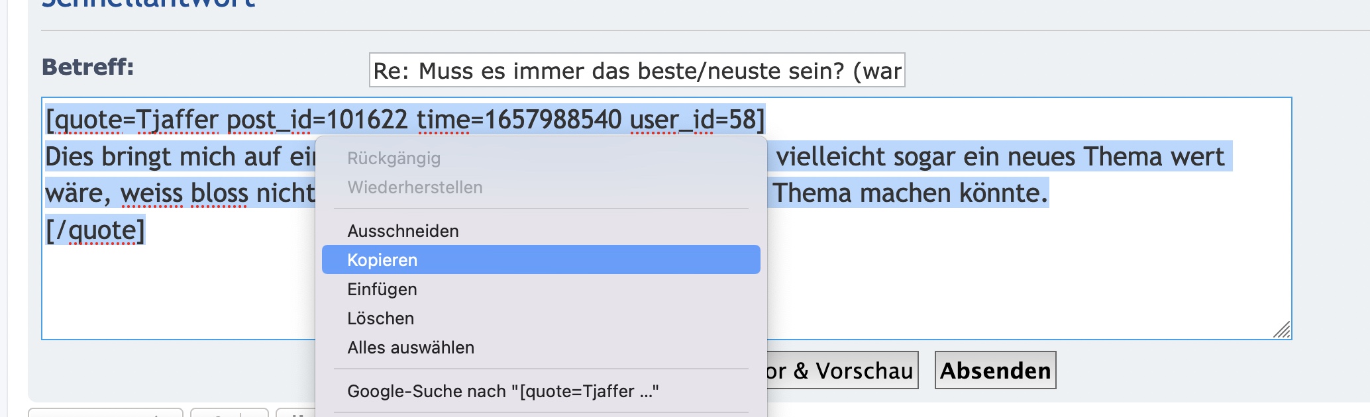Click the [quote=Tjaffer opening tag text

132,120
